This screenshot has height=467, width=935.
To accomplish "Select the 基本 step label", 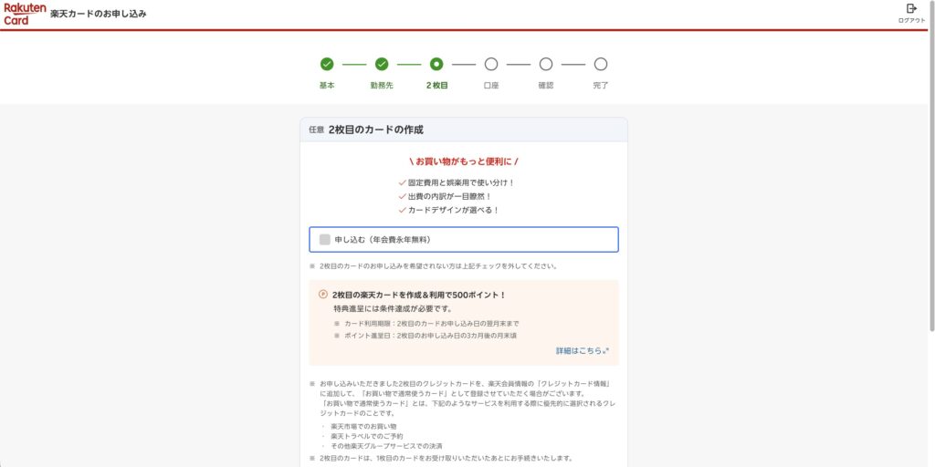I will point(327,86).
